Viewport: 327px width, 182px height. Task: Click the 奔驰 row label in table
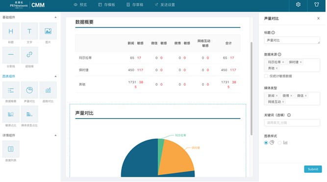(x=82, y=84)
